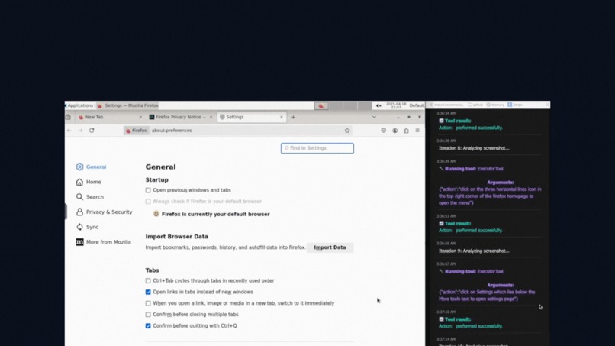Open the Stripe bookmark in right window
Screen dimensions: 615x346
point(515,105)
